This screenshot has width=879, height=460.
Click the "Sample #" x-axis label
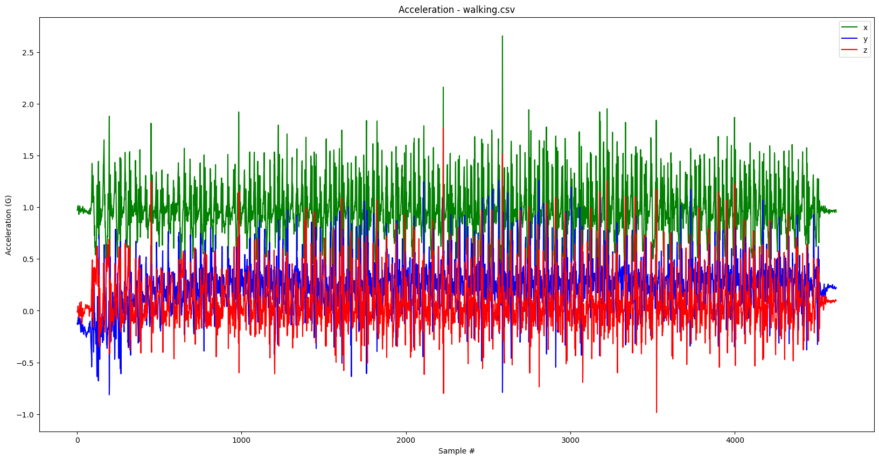pyautogui.click(x=456, y=451)
